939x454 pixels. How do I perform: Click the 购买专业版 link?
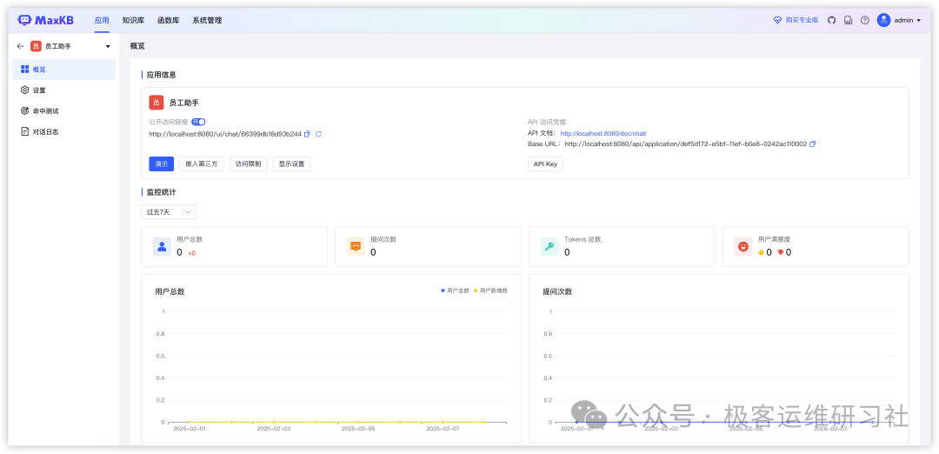click(796, 20)
